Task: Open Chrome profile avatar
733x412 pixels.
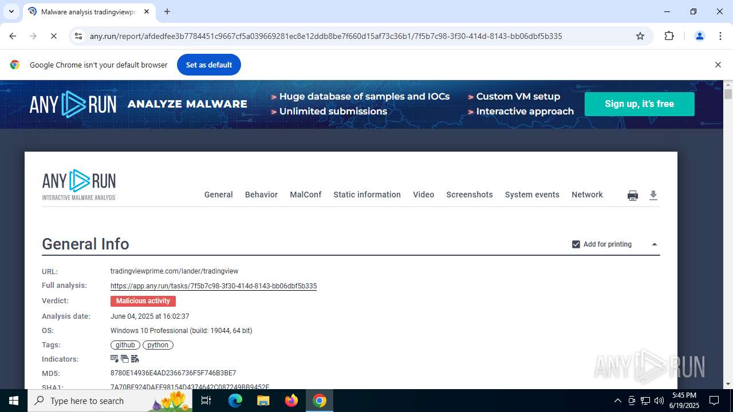Action: pyautogui.click(x=699, y=36)
